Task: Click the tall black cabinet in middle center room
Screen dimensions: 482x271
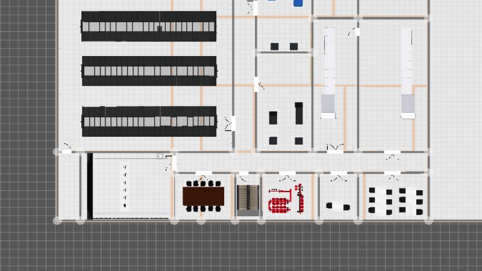Action: 298,113
